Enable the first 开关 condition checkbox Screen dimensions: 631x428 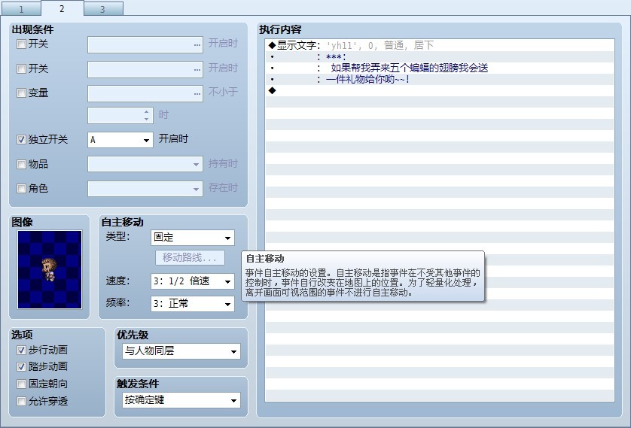(21, 44)
